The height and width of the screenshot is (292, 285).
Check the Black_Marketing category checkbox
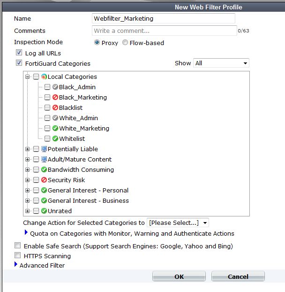(47, 97)
